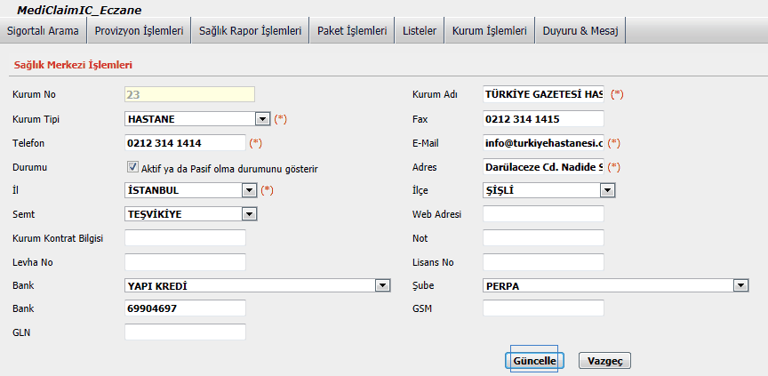Go to the Listeler tab
Screen dimensions: 768x376
[420, 31]
